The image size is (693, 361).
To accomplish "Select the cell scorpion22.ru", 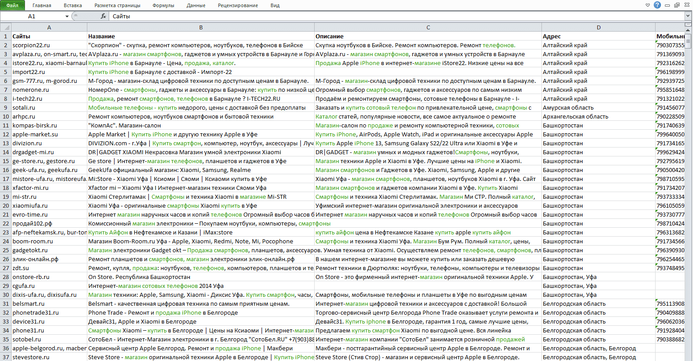I will tap(49, 45).
